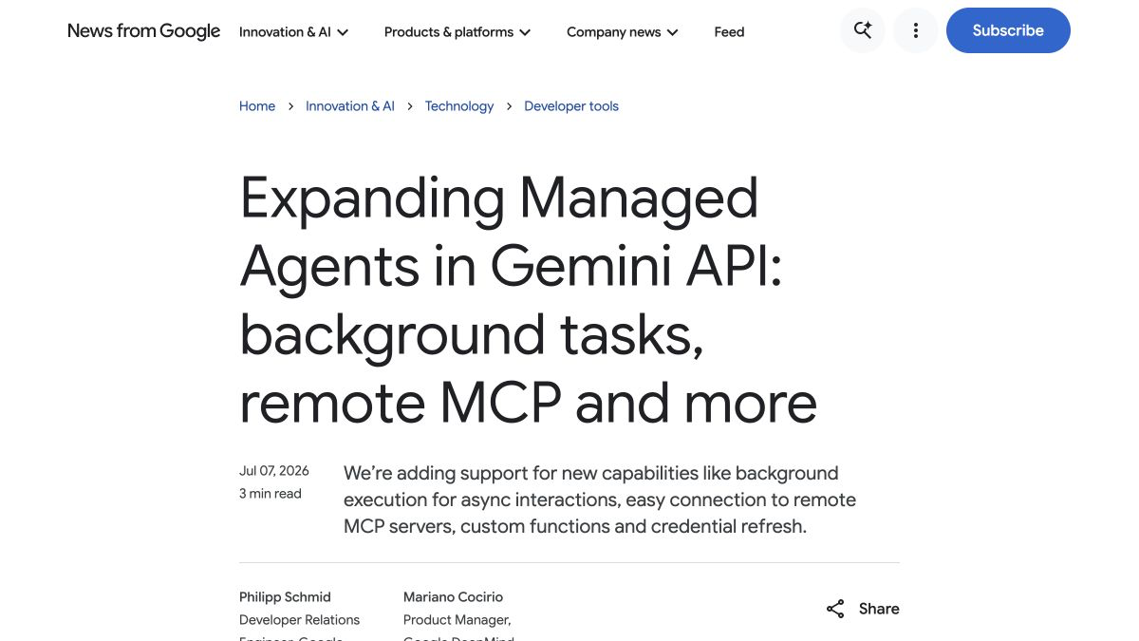Click the 'Product Manager,' author title
This screenshot has height=641, width=1139.
point(457,620)
